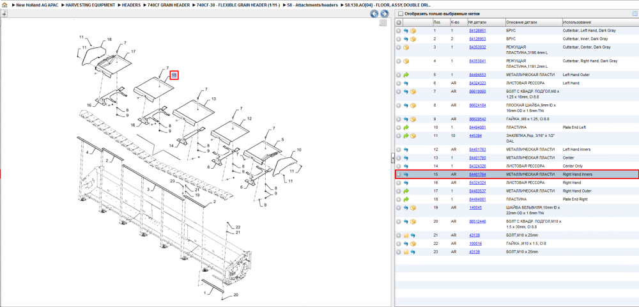Screen dimensions: 639x307
Task: Select 'Center Only' usage cell
Action: [x=573, y=166]
